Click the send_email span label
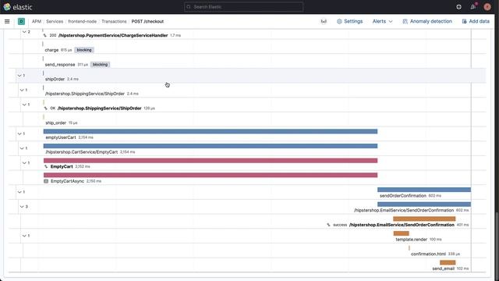499x281 pixels. pos(443,269)
